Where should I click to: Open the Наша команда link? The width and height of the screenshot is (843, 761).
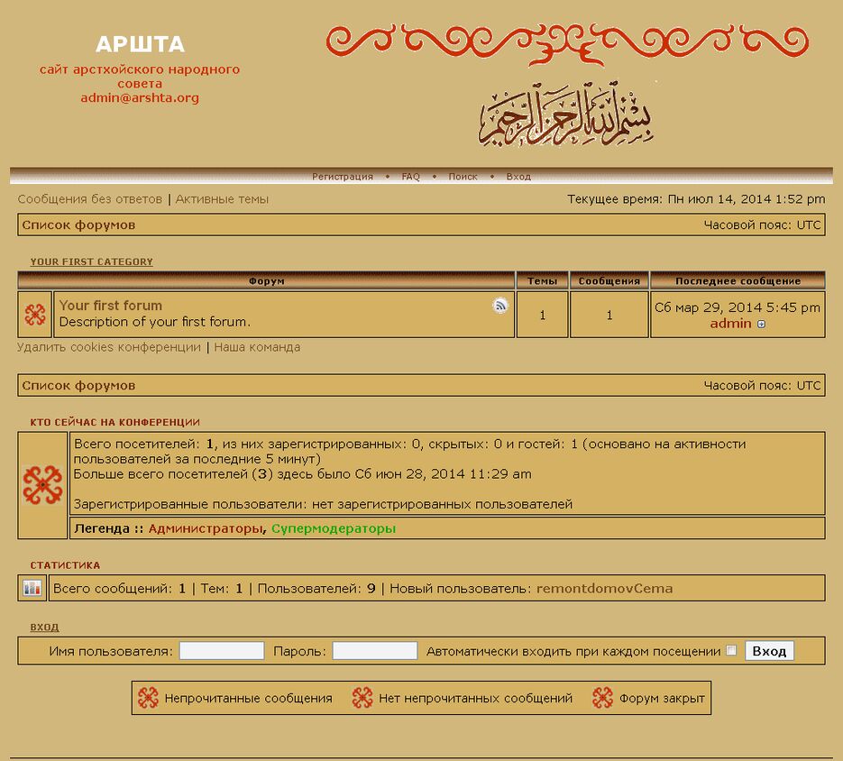[257, 347]
